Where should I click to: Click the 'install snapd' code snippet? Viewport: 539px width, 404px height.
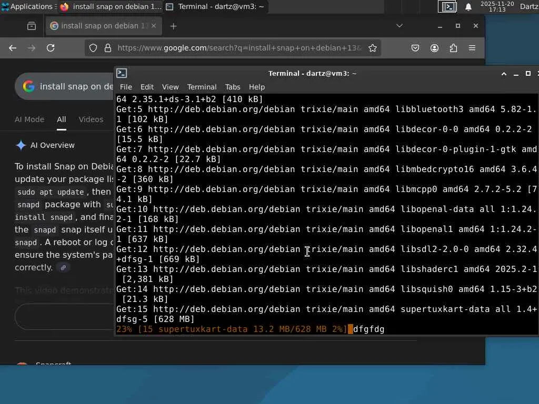(44, 217)
